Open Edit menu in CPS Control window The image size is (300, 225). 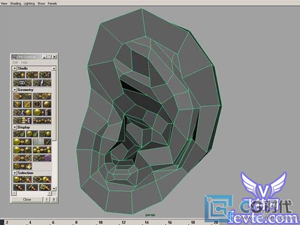pyautogui.click(x=15, y=63)
